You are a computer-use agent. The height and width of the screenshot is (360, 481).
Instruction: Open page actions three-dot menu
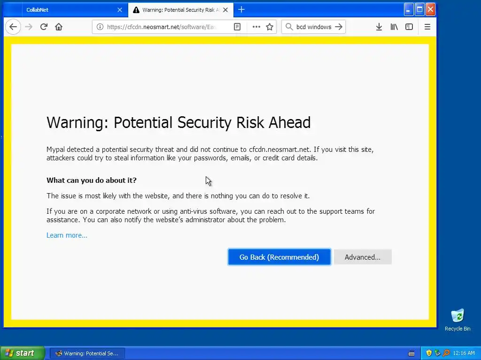click(256, 27)
